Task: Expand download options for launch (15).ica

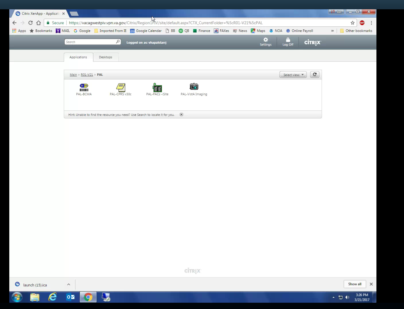Action: (69, 284)
